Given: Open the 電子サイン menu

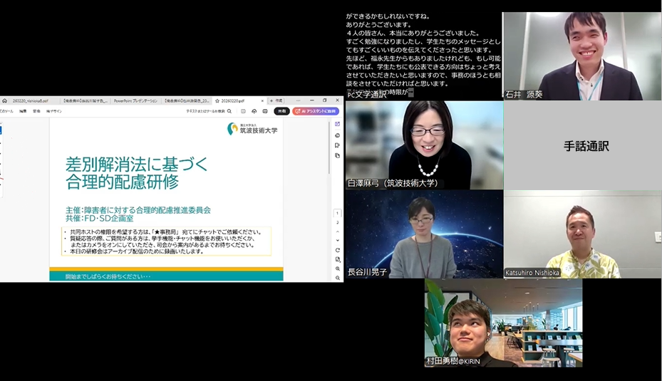Looking at the screenshot, I should 54,111.
